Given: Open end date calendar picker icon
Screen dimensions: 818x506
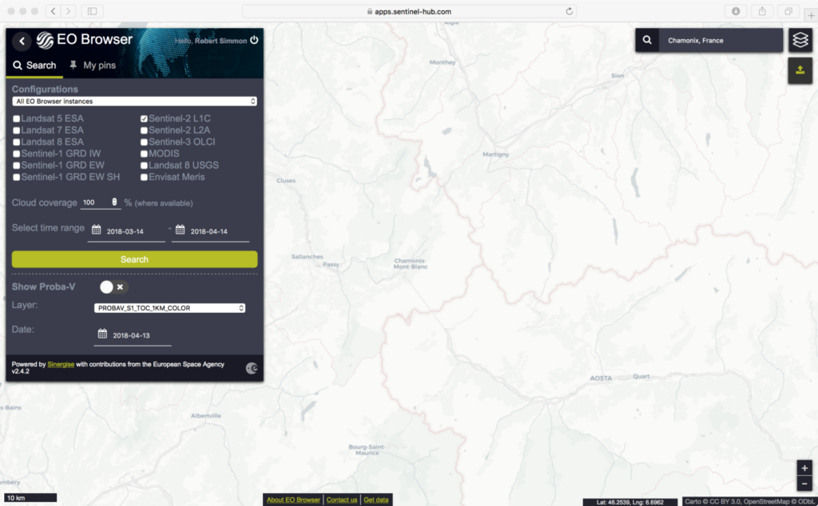Looking at the screenshot, I should [x=180, y=230].
